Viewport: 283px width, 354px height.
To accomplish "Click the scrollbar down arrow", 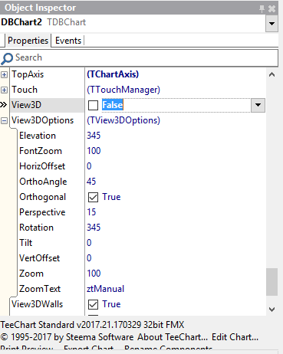I will [x=272, y=310].
